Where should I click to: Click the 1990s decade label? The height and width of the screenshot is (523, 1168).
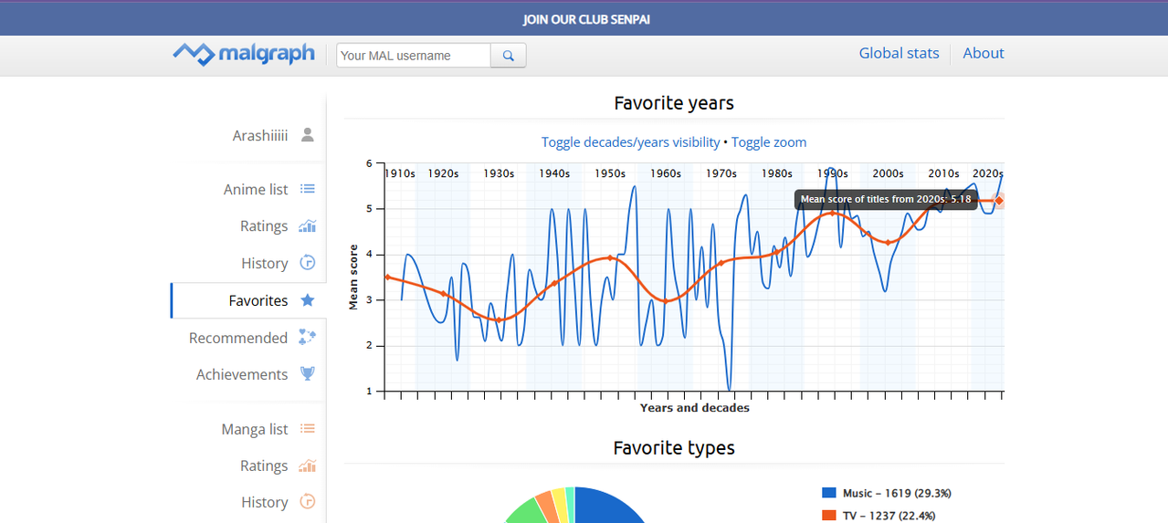point(832,173)
